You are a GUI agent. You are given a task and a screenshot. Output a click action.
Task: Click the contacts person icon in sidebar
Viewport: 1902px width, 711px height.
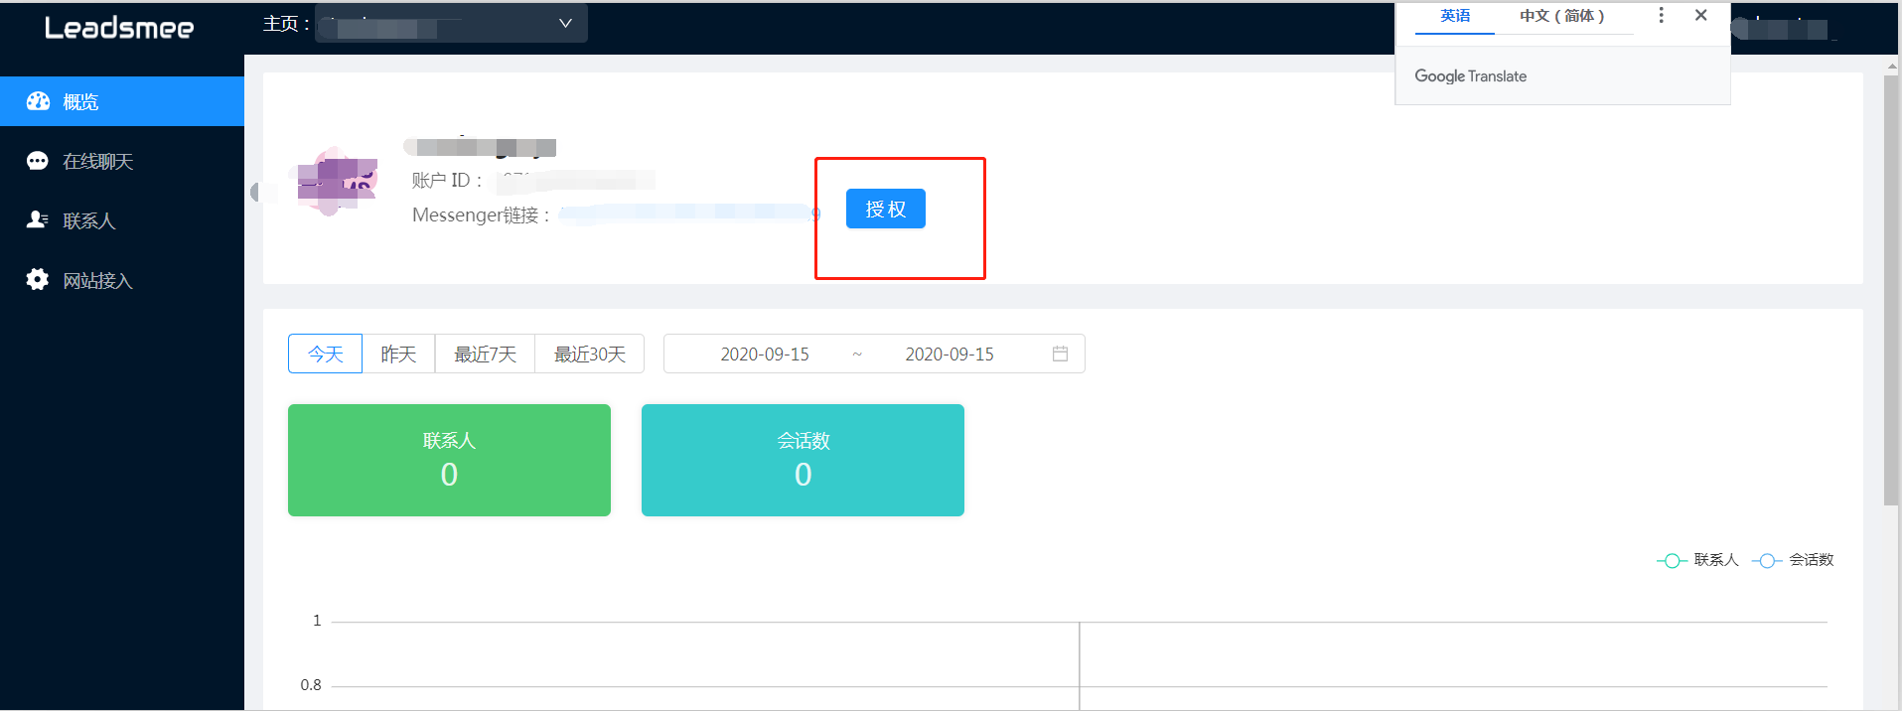coord(38,220)
